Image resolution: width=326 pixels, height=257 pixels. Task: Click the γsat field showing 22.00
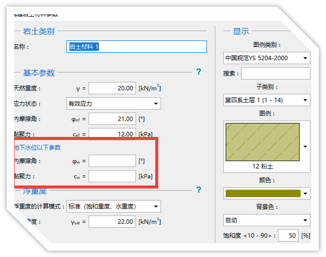[x=112, y=222]
